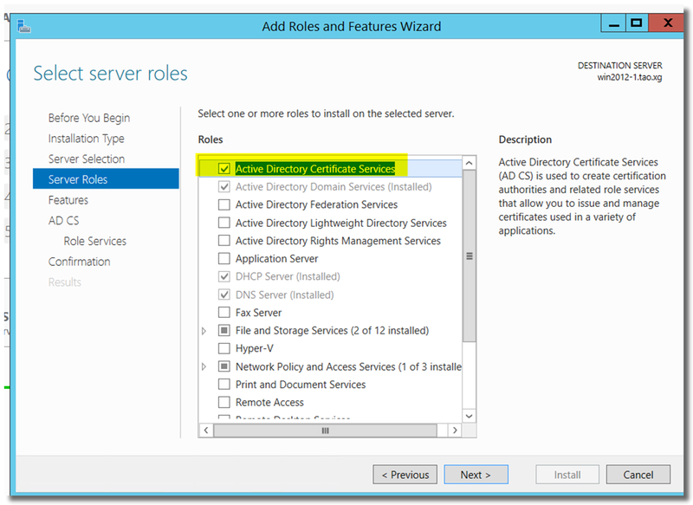Image resolution: width=693 pixels, height=505 pixels.
Task: Cancel the wizard
Action: [638, 475]
